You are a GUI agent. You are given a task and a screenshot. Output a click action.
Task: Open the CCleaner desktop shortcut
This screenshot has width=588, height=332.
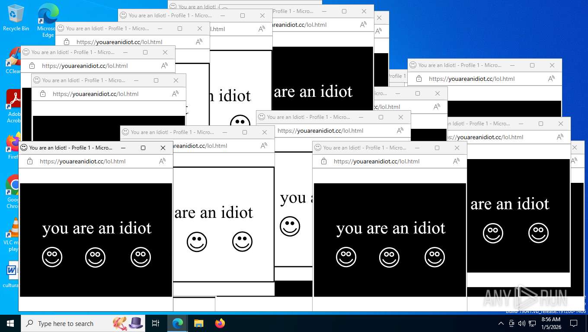13,61
